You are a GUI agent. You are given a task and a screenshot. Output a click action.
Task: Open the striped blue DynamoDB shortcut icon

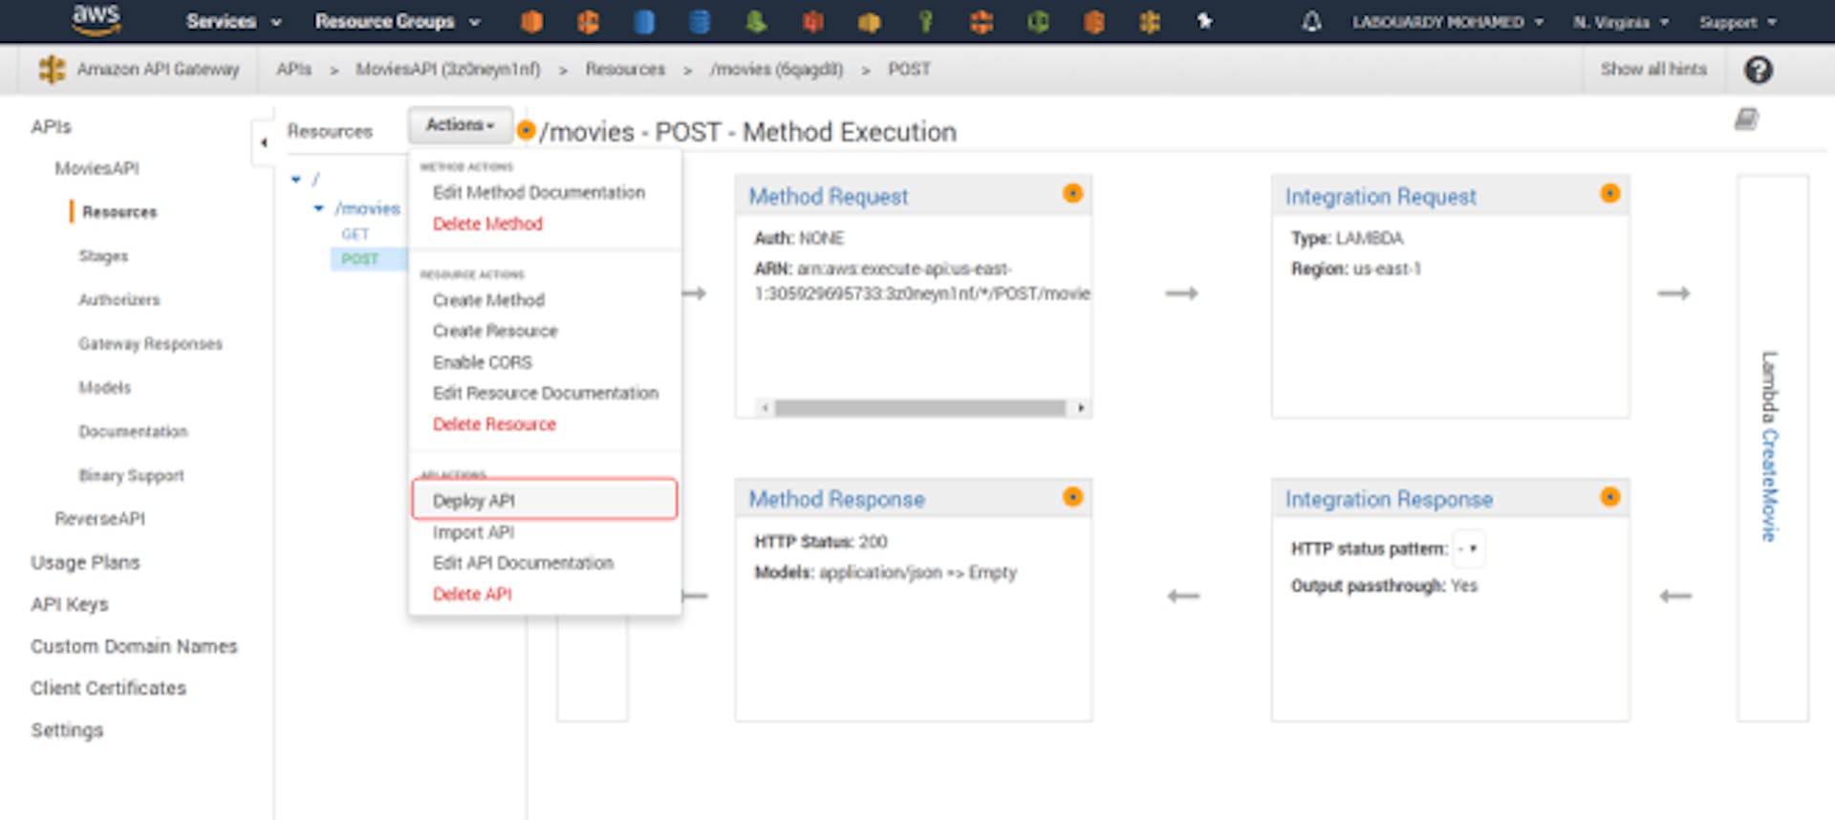[x=700, y=21]
